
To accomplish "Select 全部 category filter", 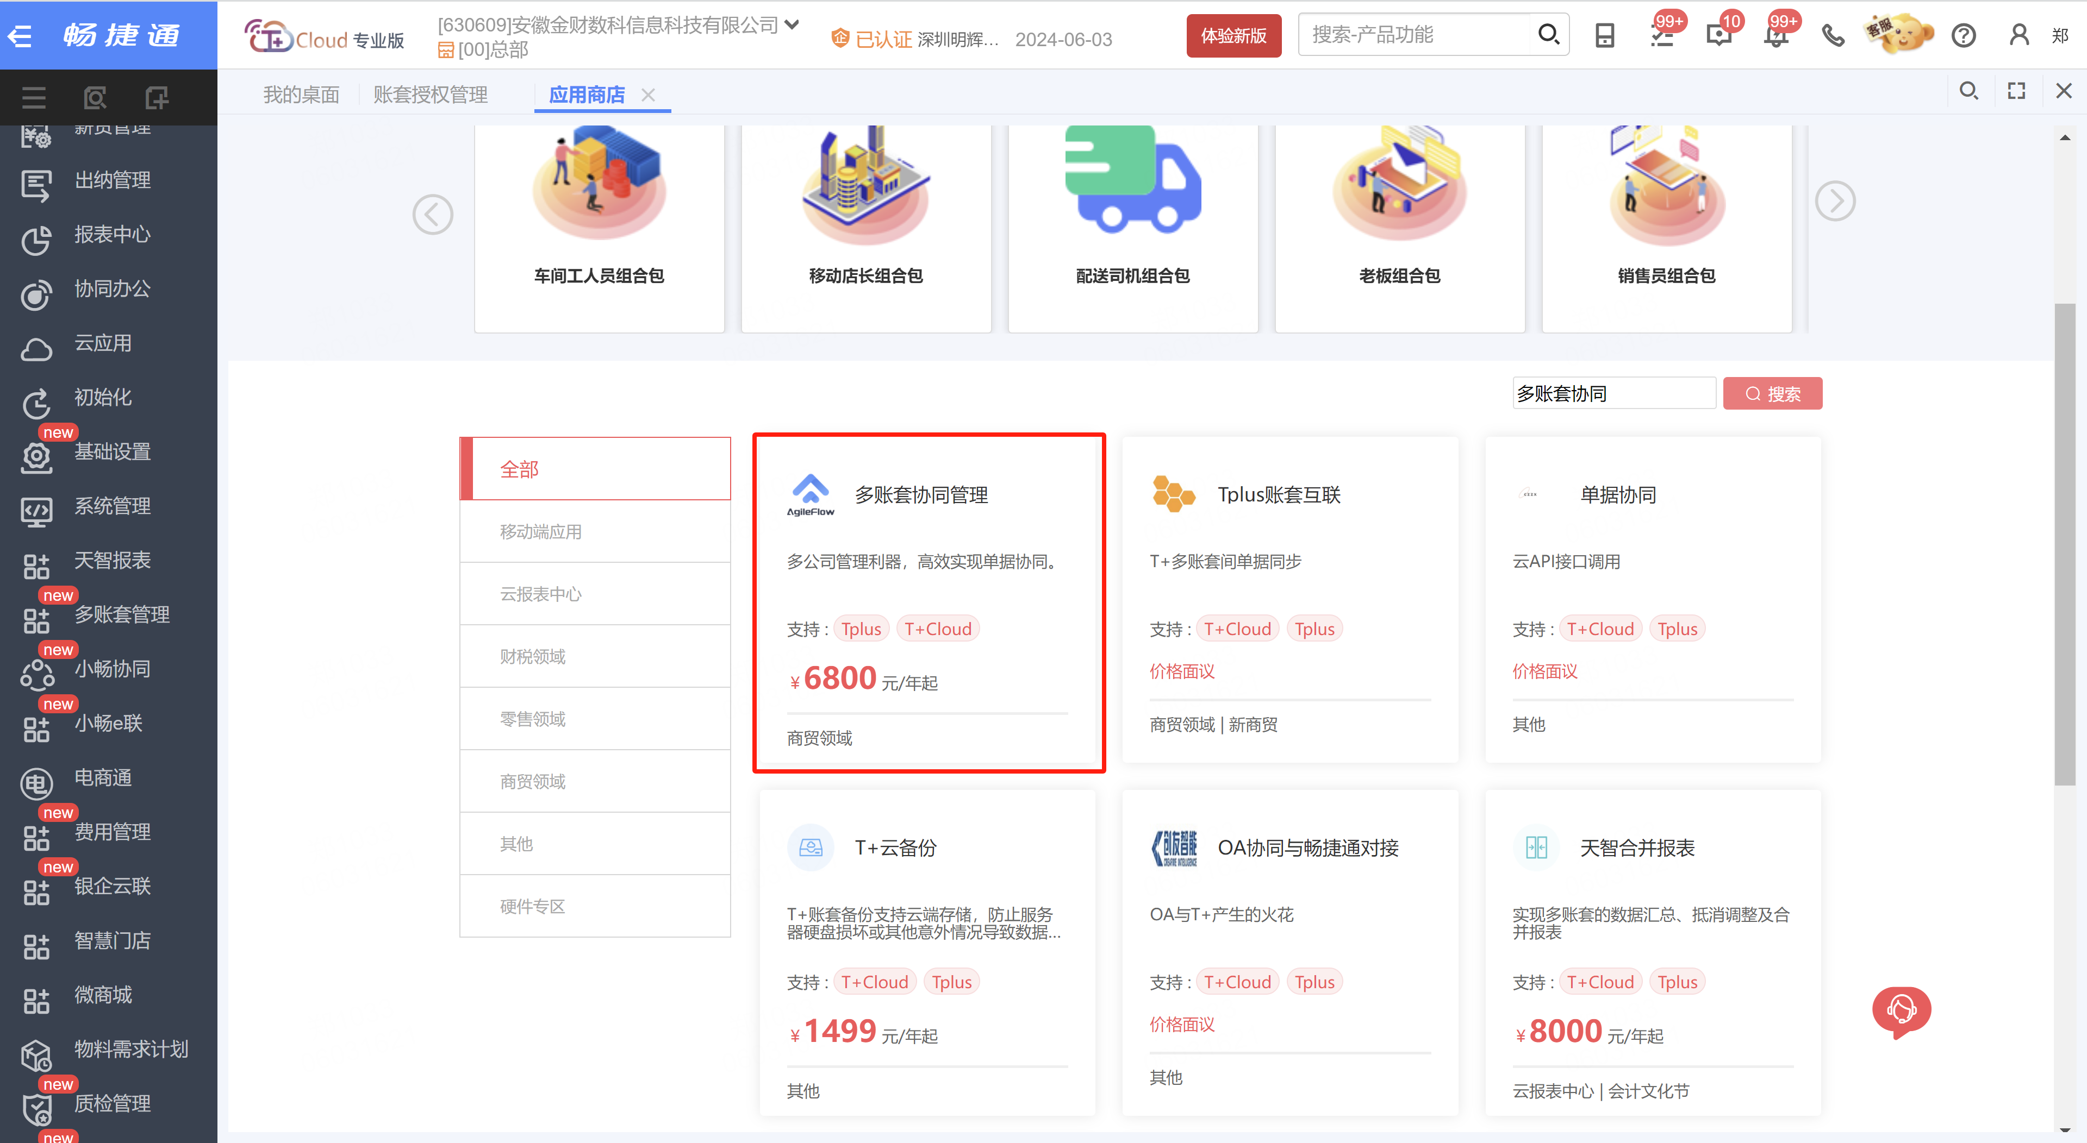I will [595, 469].
